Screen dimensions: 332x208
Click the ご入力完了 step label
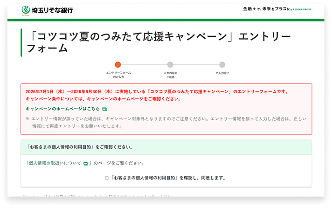coord(222,73)
